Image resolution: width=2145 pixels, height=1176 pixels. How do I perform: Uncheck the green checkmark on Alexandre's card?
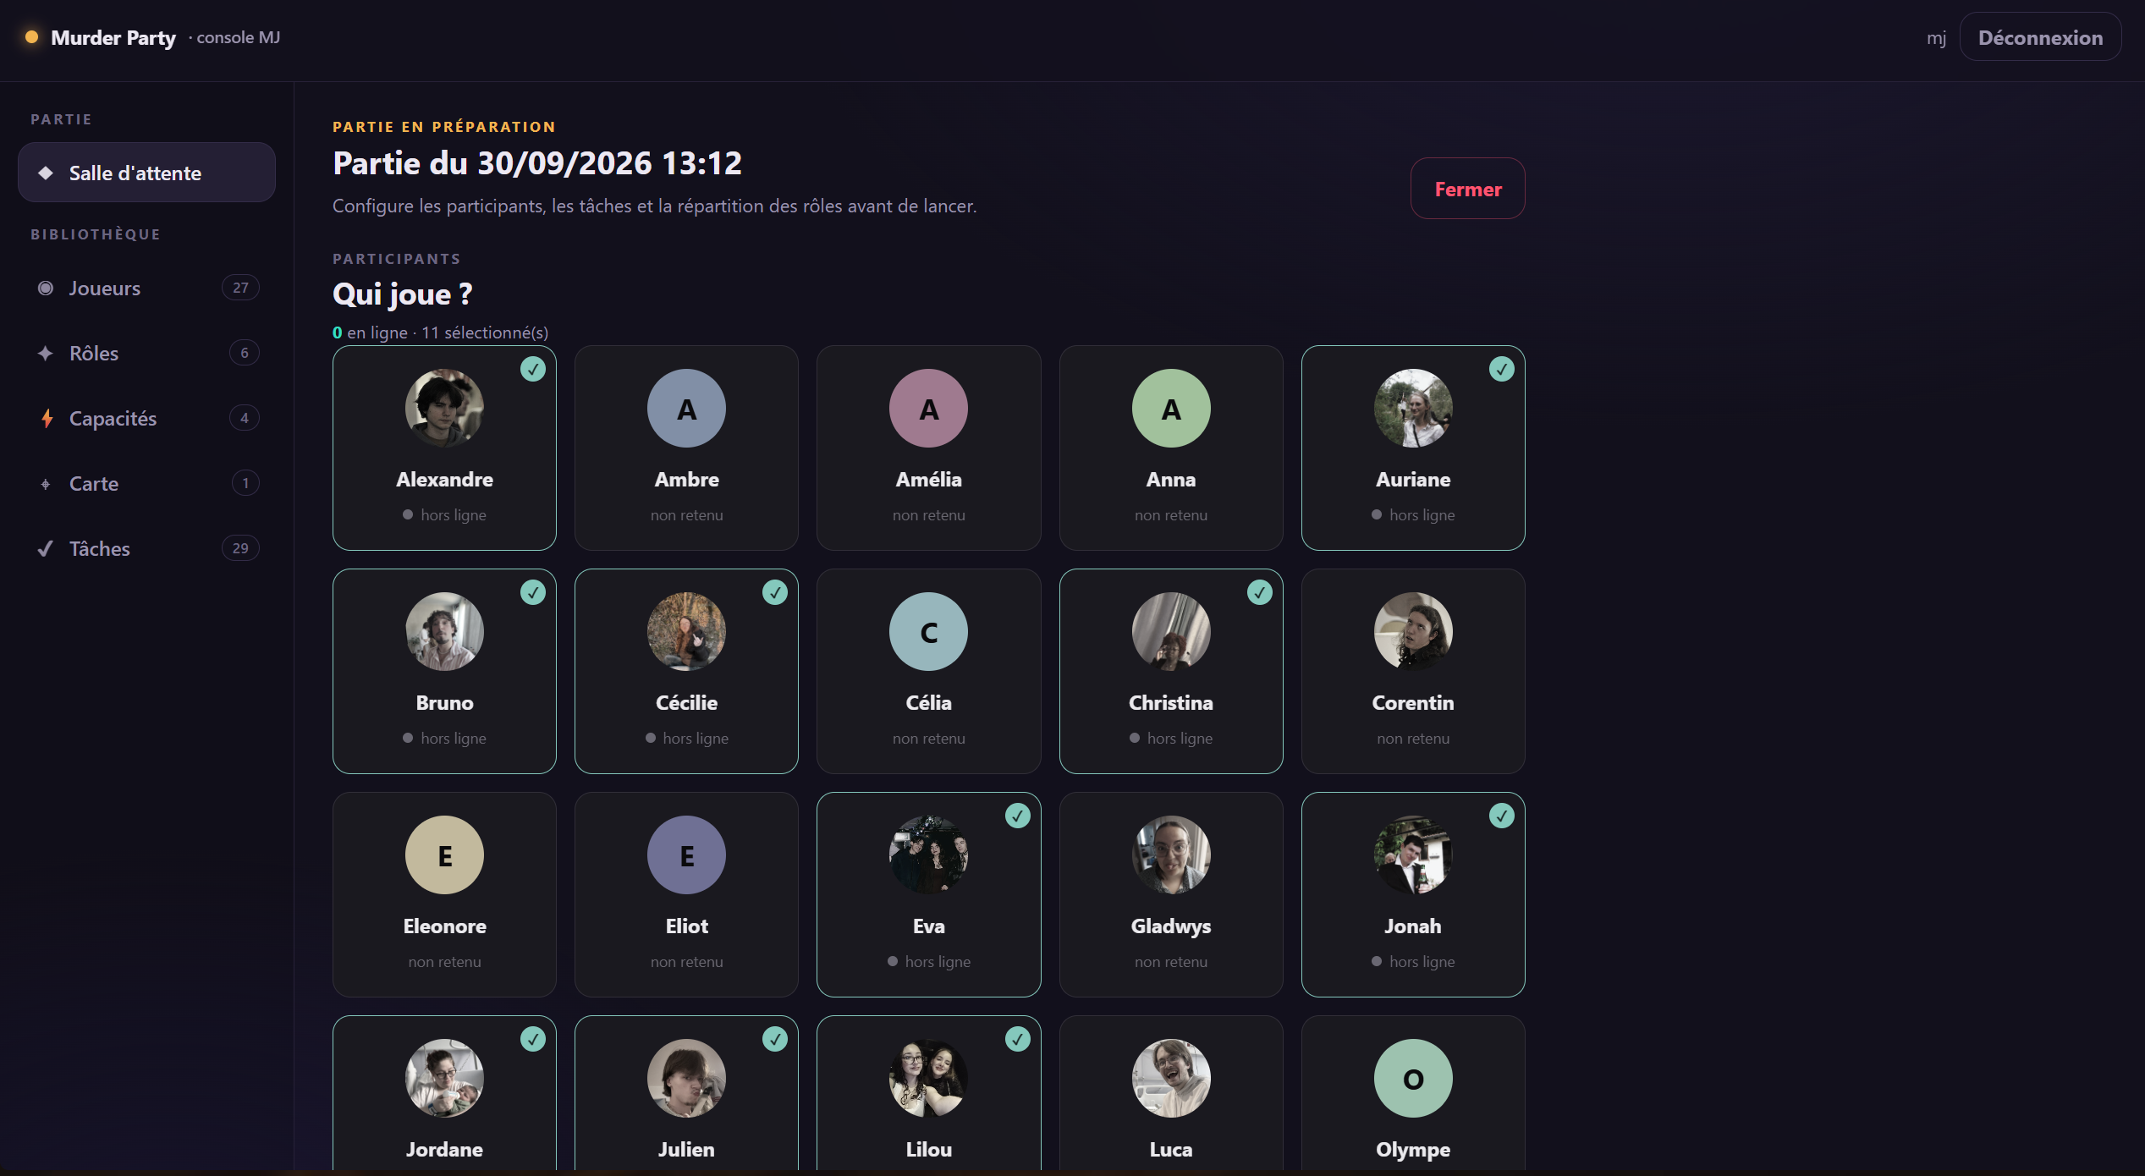[533, 369]
